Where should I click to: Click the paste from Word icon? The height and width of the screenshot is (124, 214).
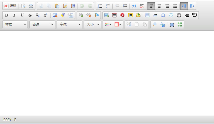tap(73, 6)
